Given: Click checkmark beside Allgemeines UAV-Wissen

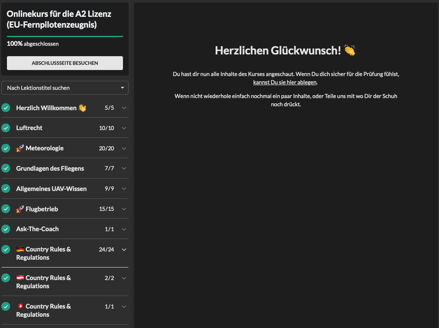Looking at the screenshot, I should pyautogui.click(x=6, y=189).
